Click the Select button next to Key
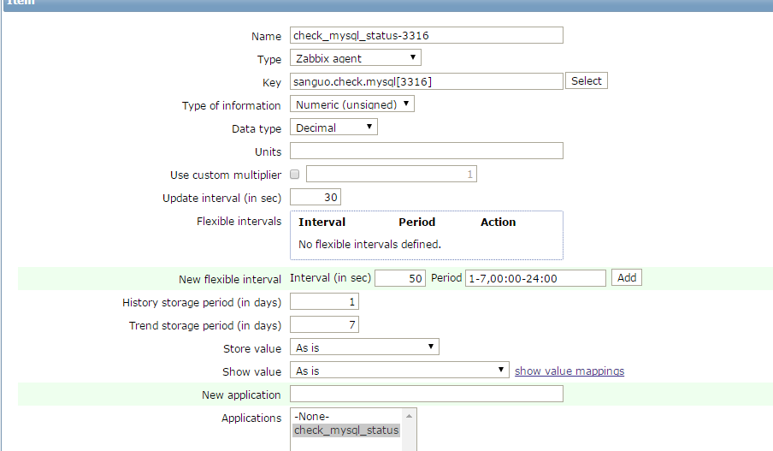This screenshot has width=773, height=451. pos(586,81)
